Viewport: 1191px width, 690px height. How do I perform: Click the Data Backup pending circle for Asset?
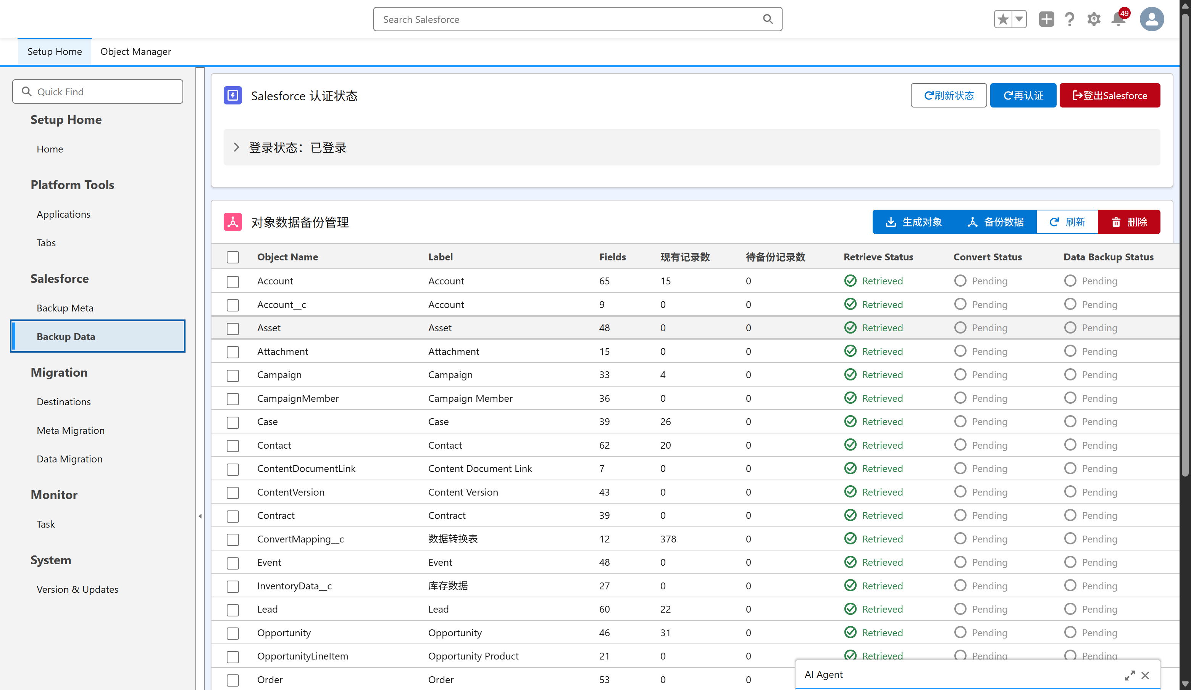point(1070,327)
